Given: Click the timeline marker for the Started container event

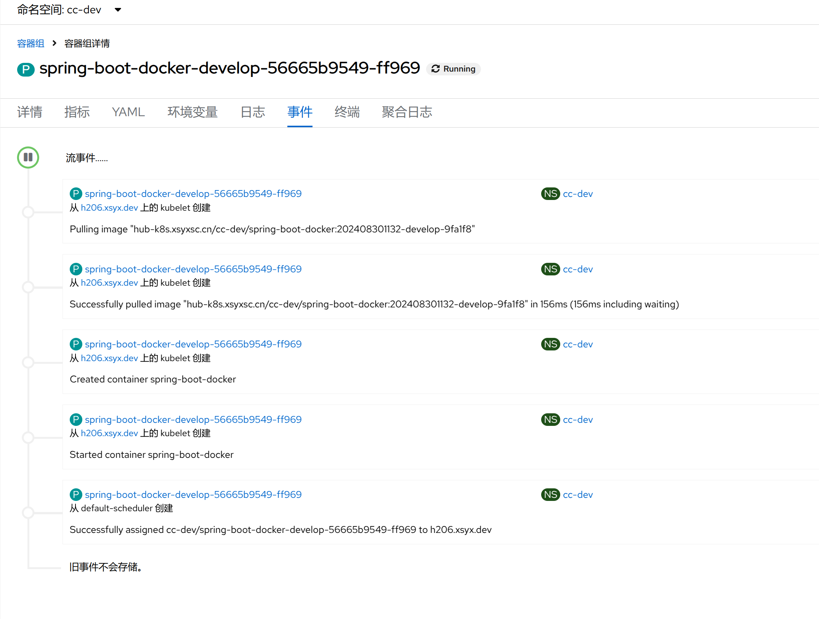Looking at the screenshot, I should (x=28, y=438).
